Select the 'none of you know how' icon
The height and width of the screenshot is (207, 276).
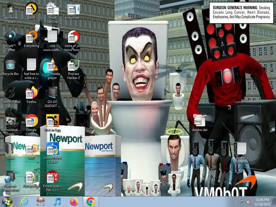(73, 41)
